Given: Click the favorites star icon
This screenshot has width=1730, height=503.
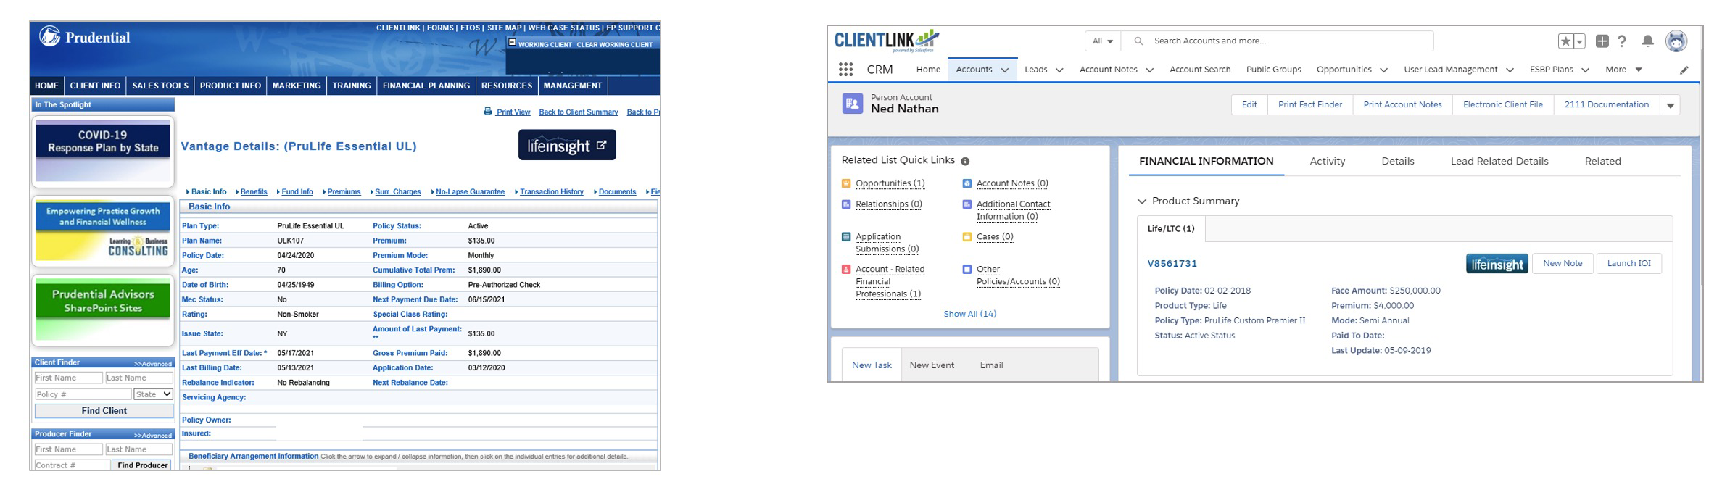Looking at the screenshot, I should [x=1566, y=41].
